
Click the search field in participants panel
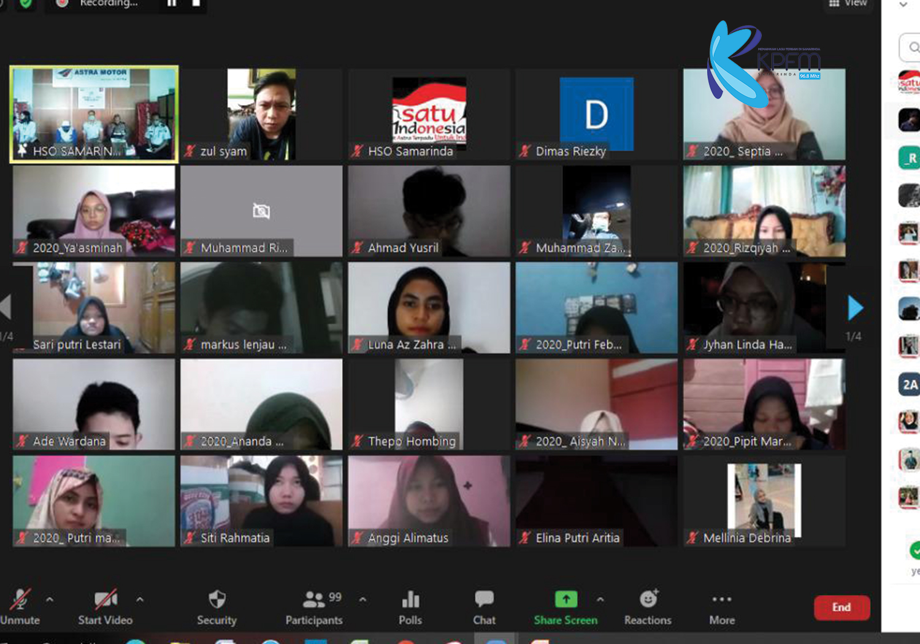(x=910, y=47)
